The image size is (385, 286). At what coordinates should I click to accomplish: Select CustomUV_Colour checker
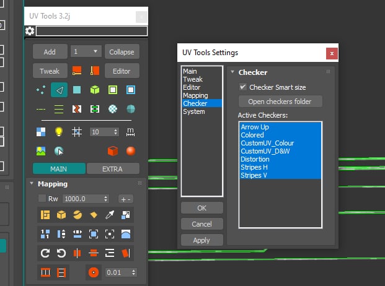coord(280,143)
